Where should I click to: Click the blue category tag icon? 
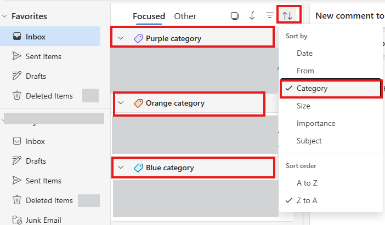(x=138, y=168)
